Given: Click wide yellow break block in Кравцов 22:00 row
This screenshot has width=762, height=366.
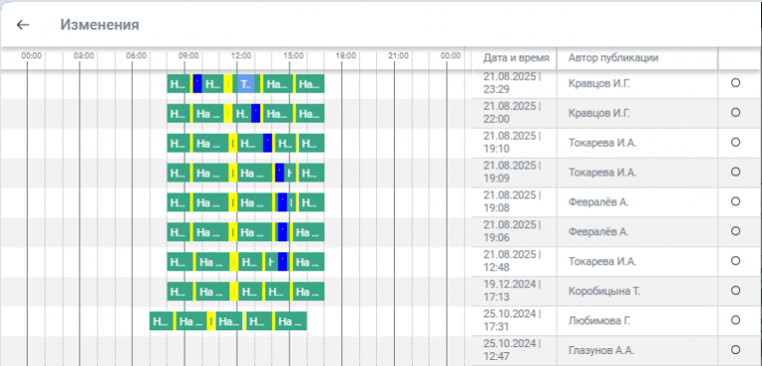Looking at the screenshot, I should pos(228,113).
